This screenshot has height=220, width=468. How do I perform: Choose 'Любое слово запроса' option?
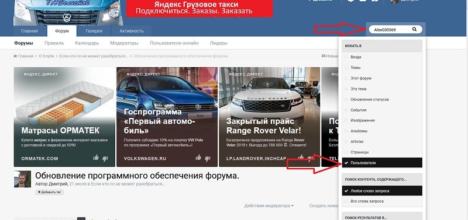point(382,191)
